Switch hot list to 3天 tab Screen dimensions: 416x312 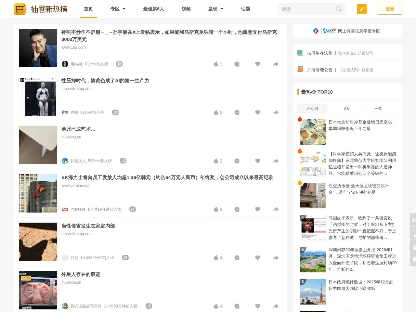[346, 108]
